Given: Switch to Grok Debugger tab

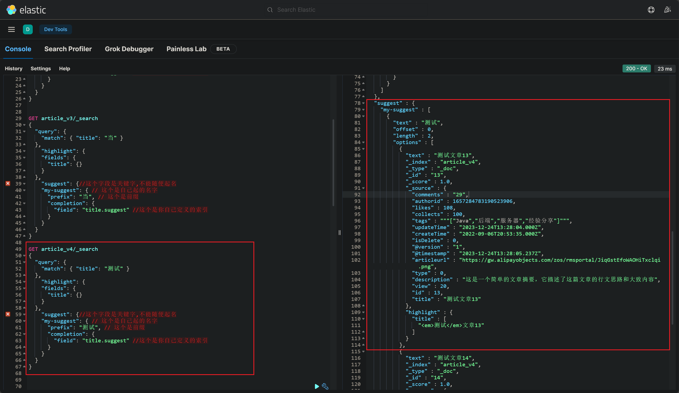Looking at the screenshot, I should [129, 48].
